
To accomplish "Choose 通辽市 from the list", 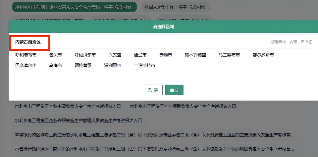I will tap(140, 55).
